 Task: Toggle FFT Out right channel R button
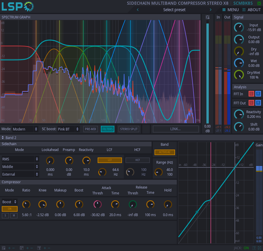click(258, 103)
